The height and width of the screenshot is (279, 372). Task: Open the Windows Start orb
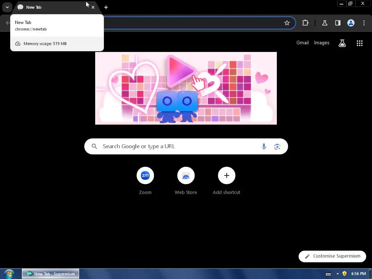9,274
